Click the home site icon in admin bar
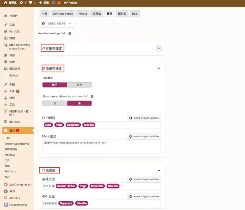 tap(6, 3)
